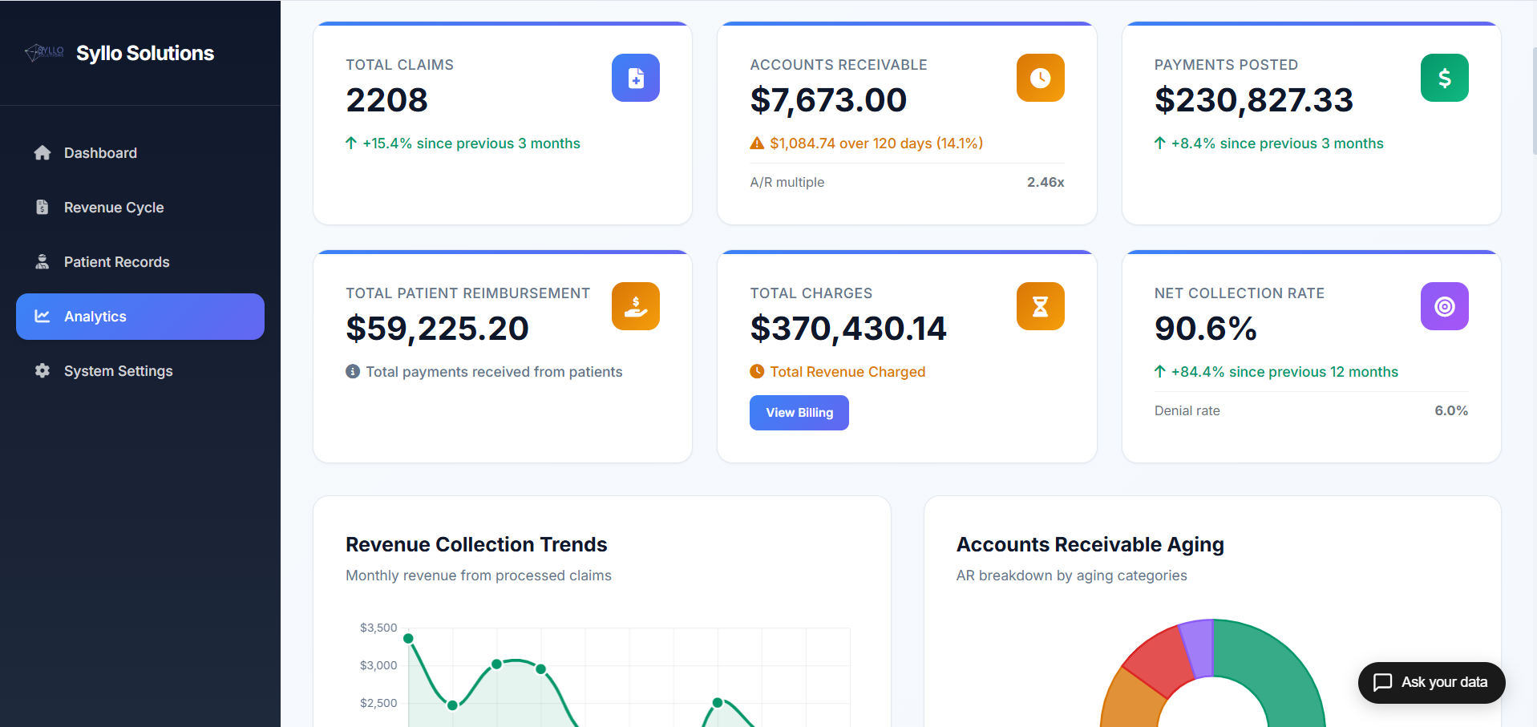Click the Denial rate label

[1187, 410]
